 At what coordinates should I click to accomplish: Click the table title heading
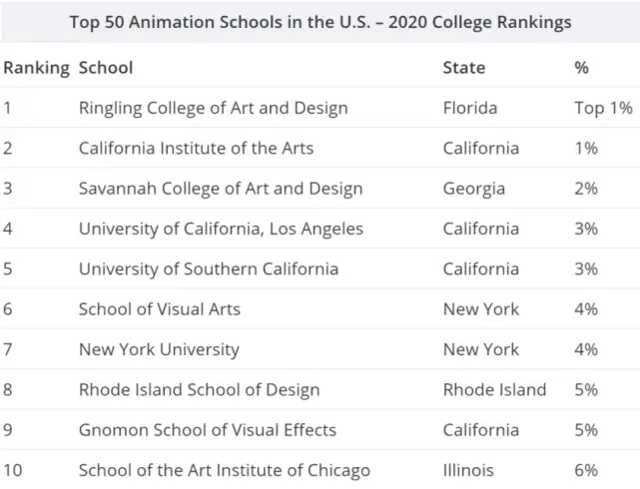pos(320,22)
